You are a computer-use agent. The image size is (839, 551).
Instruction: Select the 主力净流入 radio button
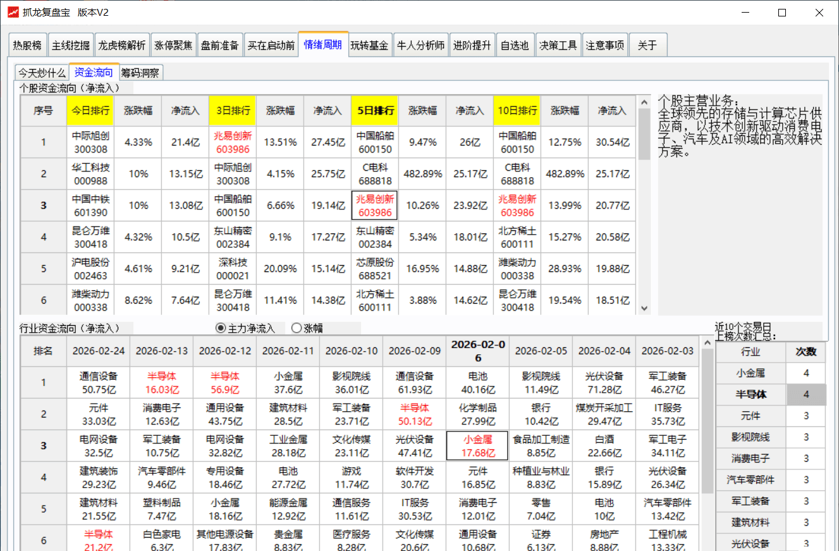221,328
